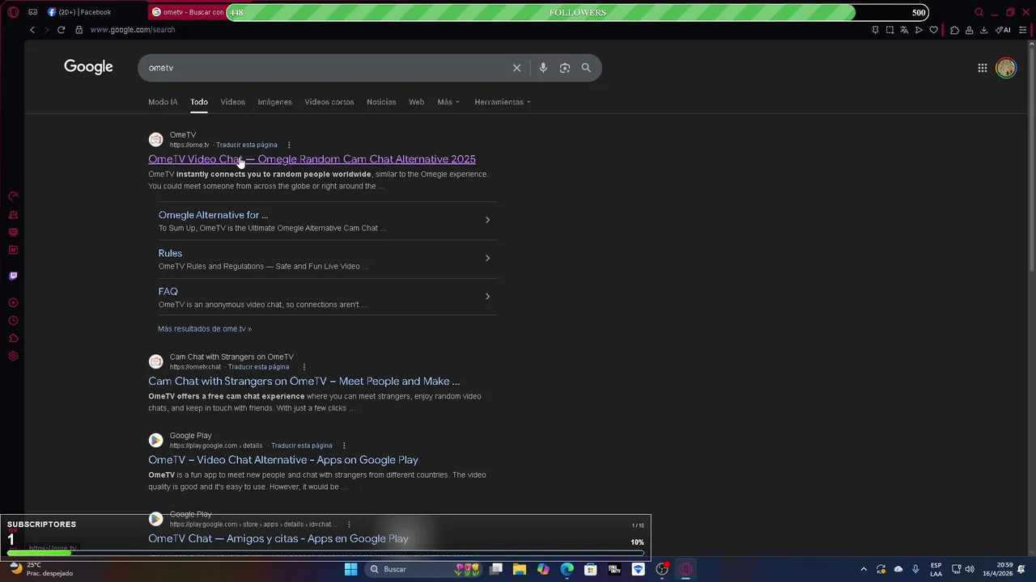Image resolution: width=1036 pixels, height=582 pixels.
Task: Expand Rules sitelink arrow
Action: tap(487, 258)
